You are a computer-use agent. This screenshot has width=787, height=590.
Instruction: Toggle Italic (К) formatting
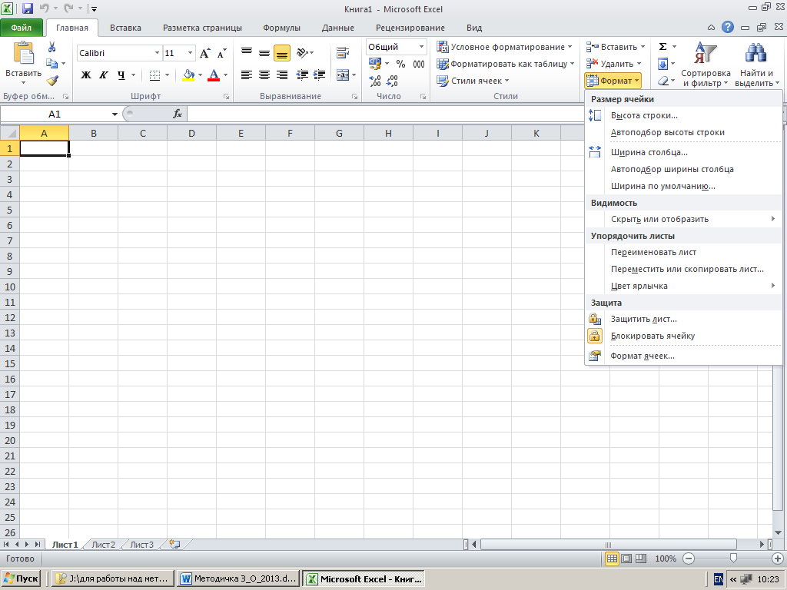point(104,75)
